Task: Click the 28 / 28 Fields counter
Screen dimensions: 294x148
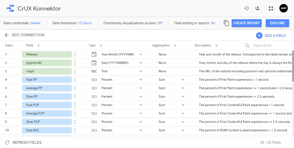Action: pyautogui.click(x=270, y=142)
